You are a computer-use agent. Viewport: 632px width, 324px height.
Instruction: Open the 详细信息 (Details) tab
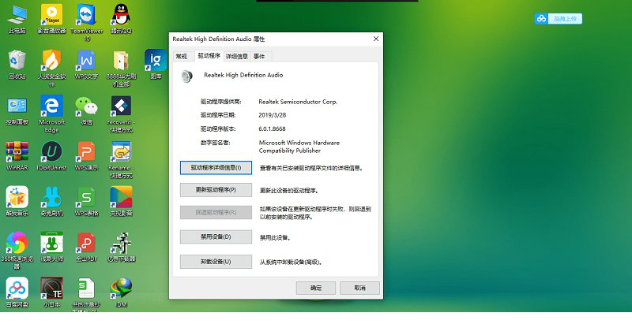pos(236,57)
